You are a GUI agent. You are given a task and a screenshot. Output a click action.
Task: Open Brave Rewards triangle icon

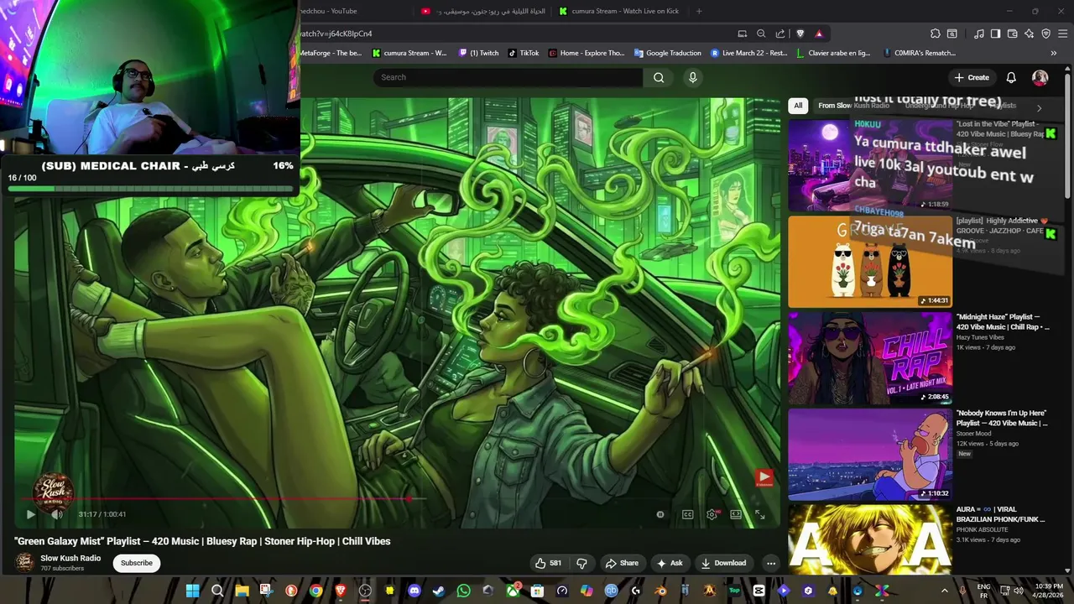(x=819, y=34)
